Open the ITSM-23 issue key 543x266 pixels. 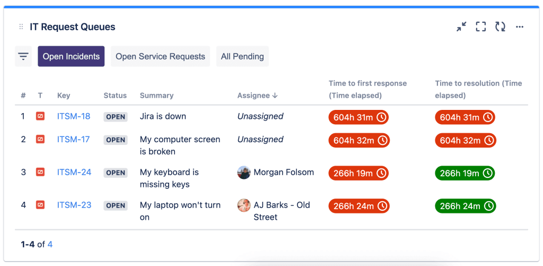74,205
